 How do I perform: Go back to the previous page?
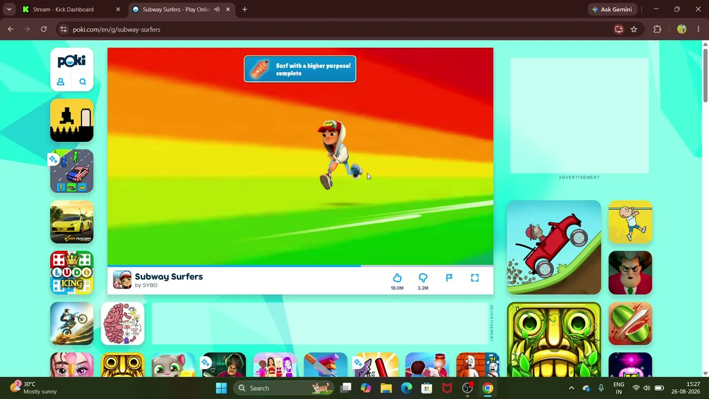tap(11, 29)
